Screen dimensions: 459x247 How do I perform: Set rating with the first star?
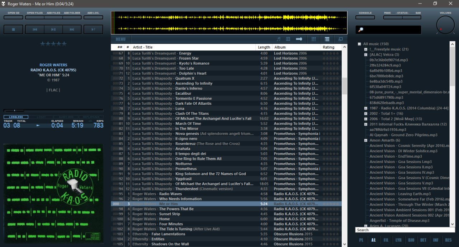43,44
